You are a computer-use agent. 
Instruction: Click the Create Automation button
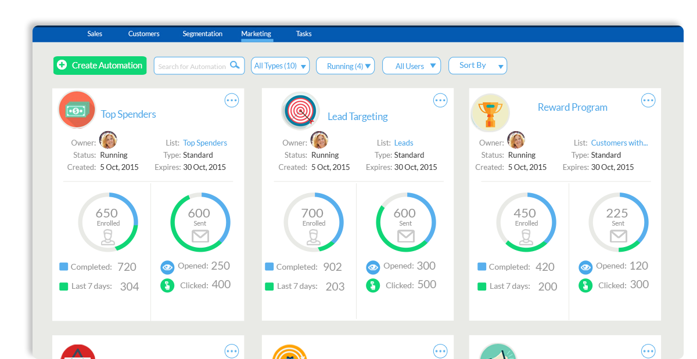pos(100,66)
